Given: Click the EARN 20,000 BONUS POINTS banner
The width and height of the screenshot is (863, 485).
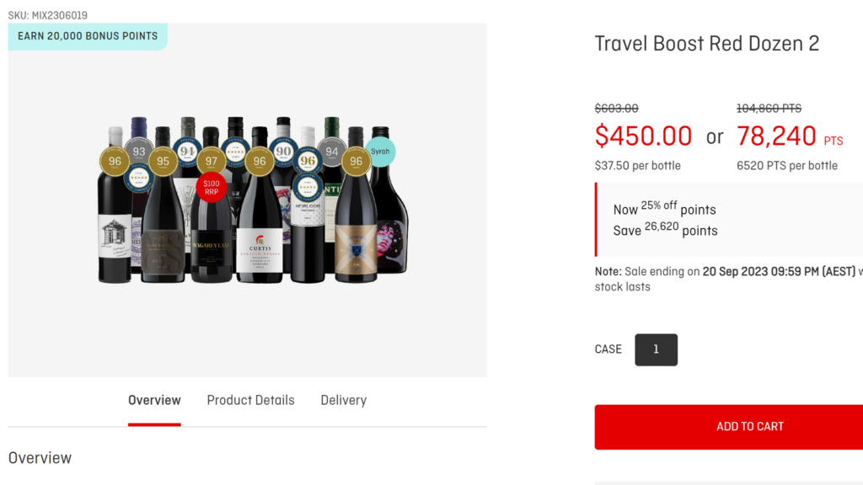Looking at the screenshot, I should [x=88, y=36].
